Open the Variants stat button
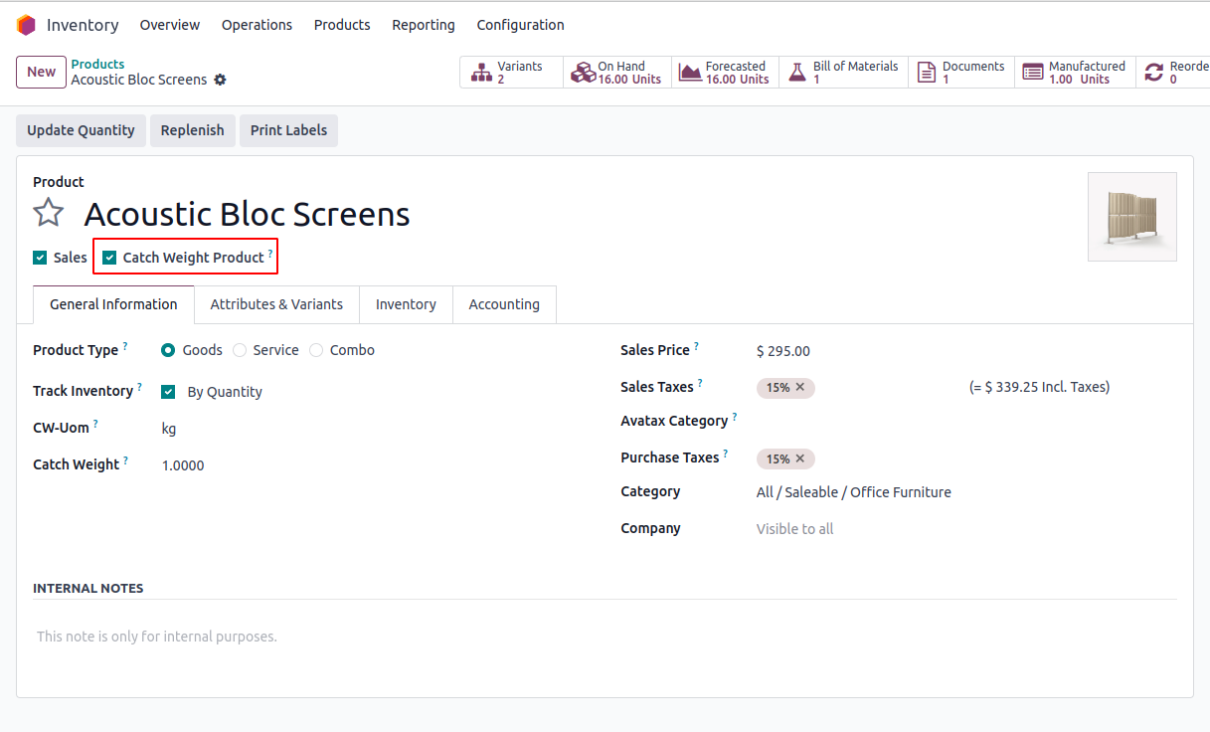Screen dimensions: 1210x732 pos(511,73)
